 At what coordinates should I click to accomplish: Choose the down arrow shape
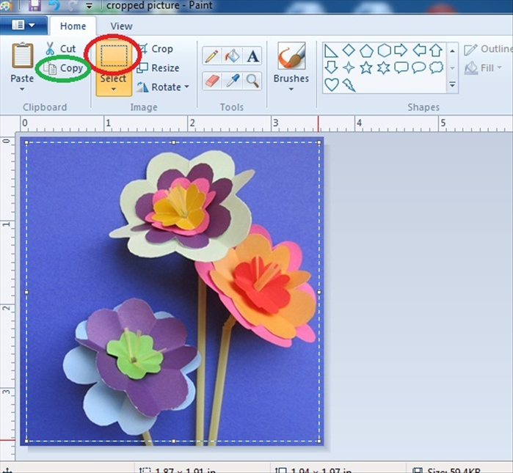coord(331,67)
